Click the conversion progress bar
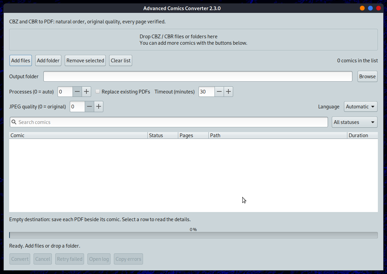This screenshot has height=274, width=387. 194,235
